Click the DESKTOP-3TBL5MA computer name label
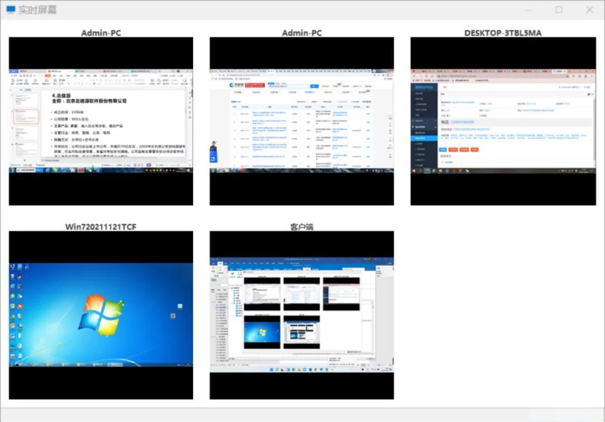The image size is (605, 422). 502,33
